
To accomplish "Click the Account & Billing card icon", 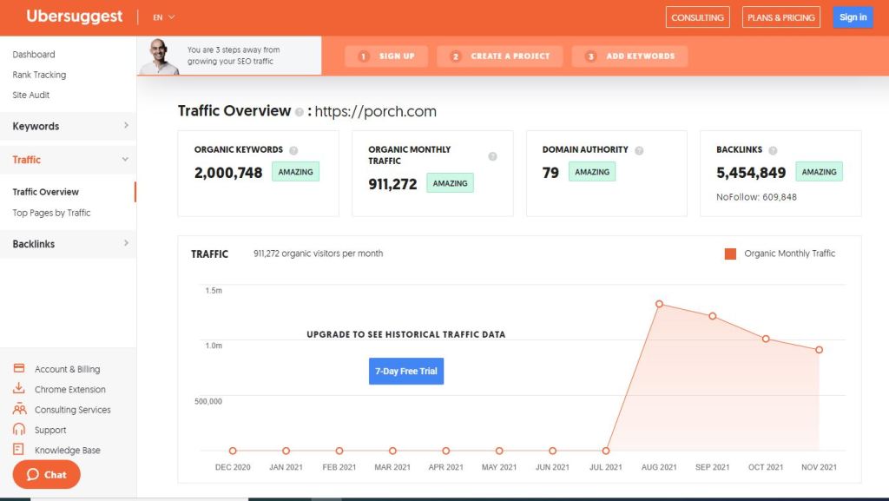I will point(18,368).
